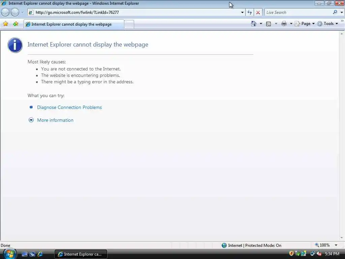
Task: Select the 'Internet Explorer cannot display' tab
Action: point(74,24)
